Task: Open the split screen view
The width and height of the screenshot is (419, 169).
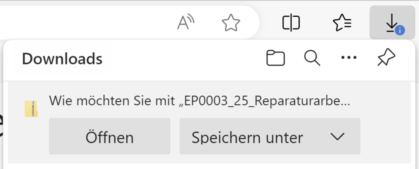Action: coord(291,23)
